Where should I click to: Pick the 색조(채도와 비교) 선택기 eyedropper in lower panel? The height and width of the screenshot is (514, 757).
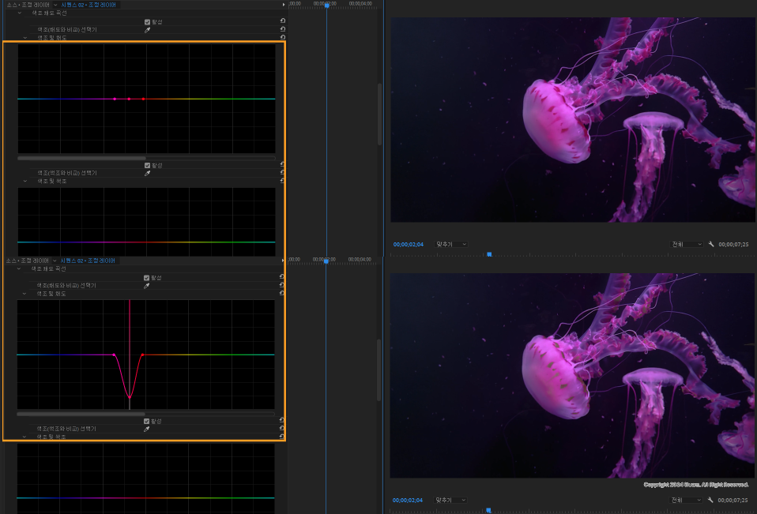click(x=147, y=286)
